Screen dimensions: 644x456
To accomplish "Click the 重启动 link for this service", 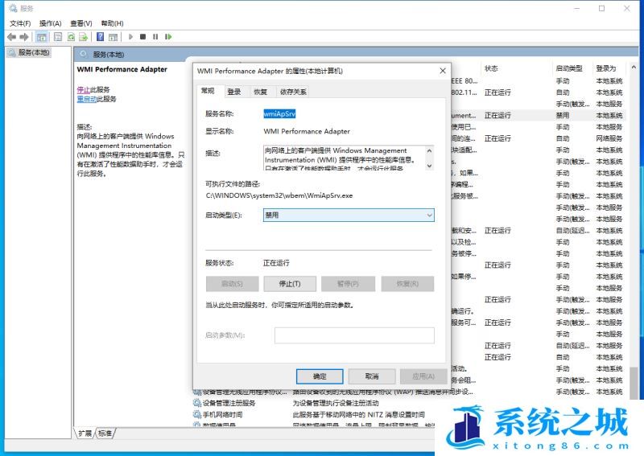I will pyautogui.click(x=87, y=99).
